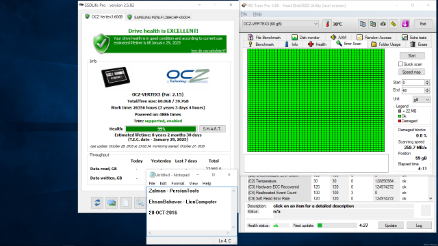Click the Speed map button

click(411, 72)
